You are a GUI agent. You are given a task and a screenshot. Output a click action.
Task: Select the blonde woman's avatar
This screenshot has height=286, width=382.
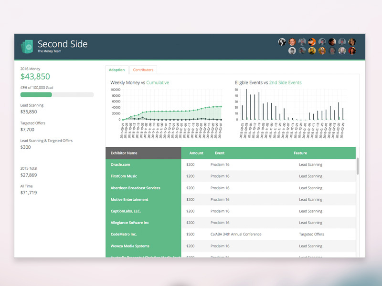click(x=352, y=42)
